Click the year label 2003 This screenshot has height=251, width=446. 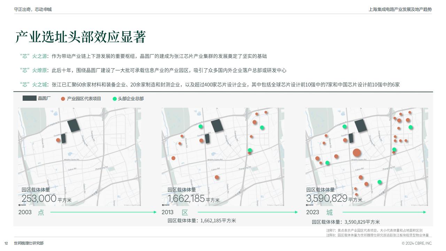coord(25,212)
